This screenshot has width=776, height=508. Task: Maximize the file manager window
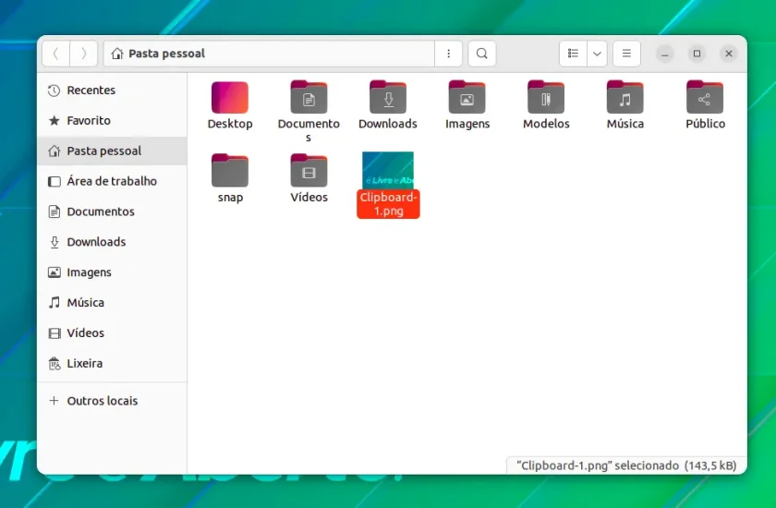(697, 54)
